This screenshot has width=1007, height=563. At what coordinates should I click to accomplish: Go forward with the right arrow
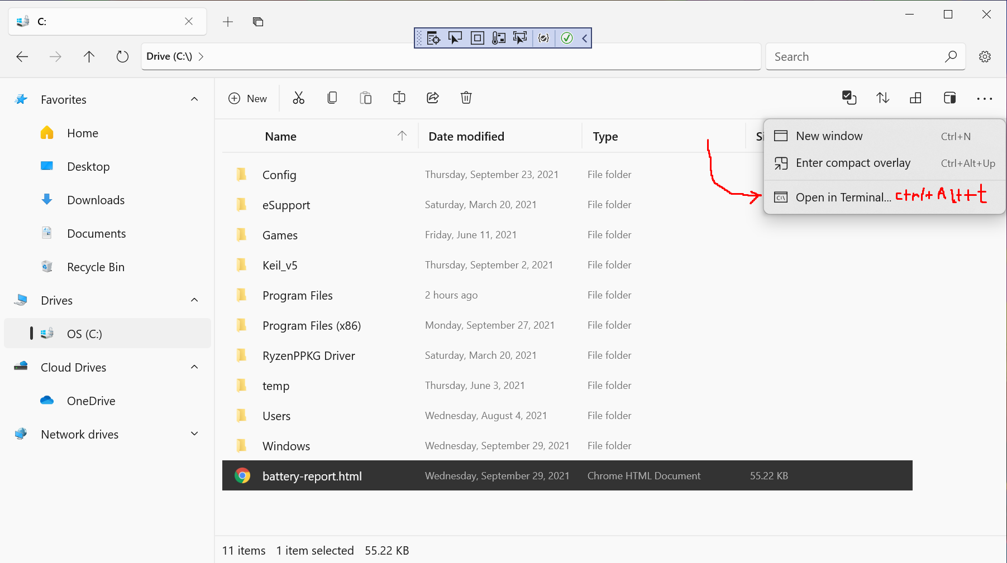[55, 56]
